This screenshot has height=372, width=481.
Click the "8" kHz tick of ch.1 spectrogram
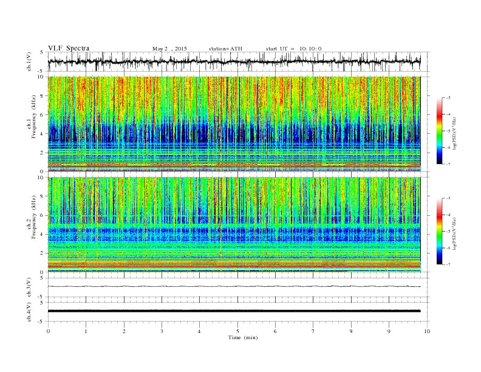43,96
